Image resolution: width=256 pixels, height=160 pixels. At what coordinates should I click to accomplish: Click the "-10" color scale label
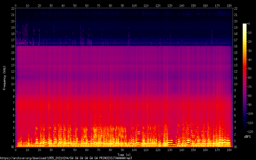pos(249,33)
